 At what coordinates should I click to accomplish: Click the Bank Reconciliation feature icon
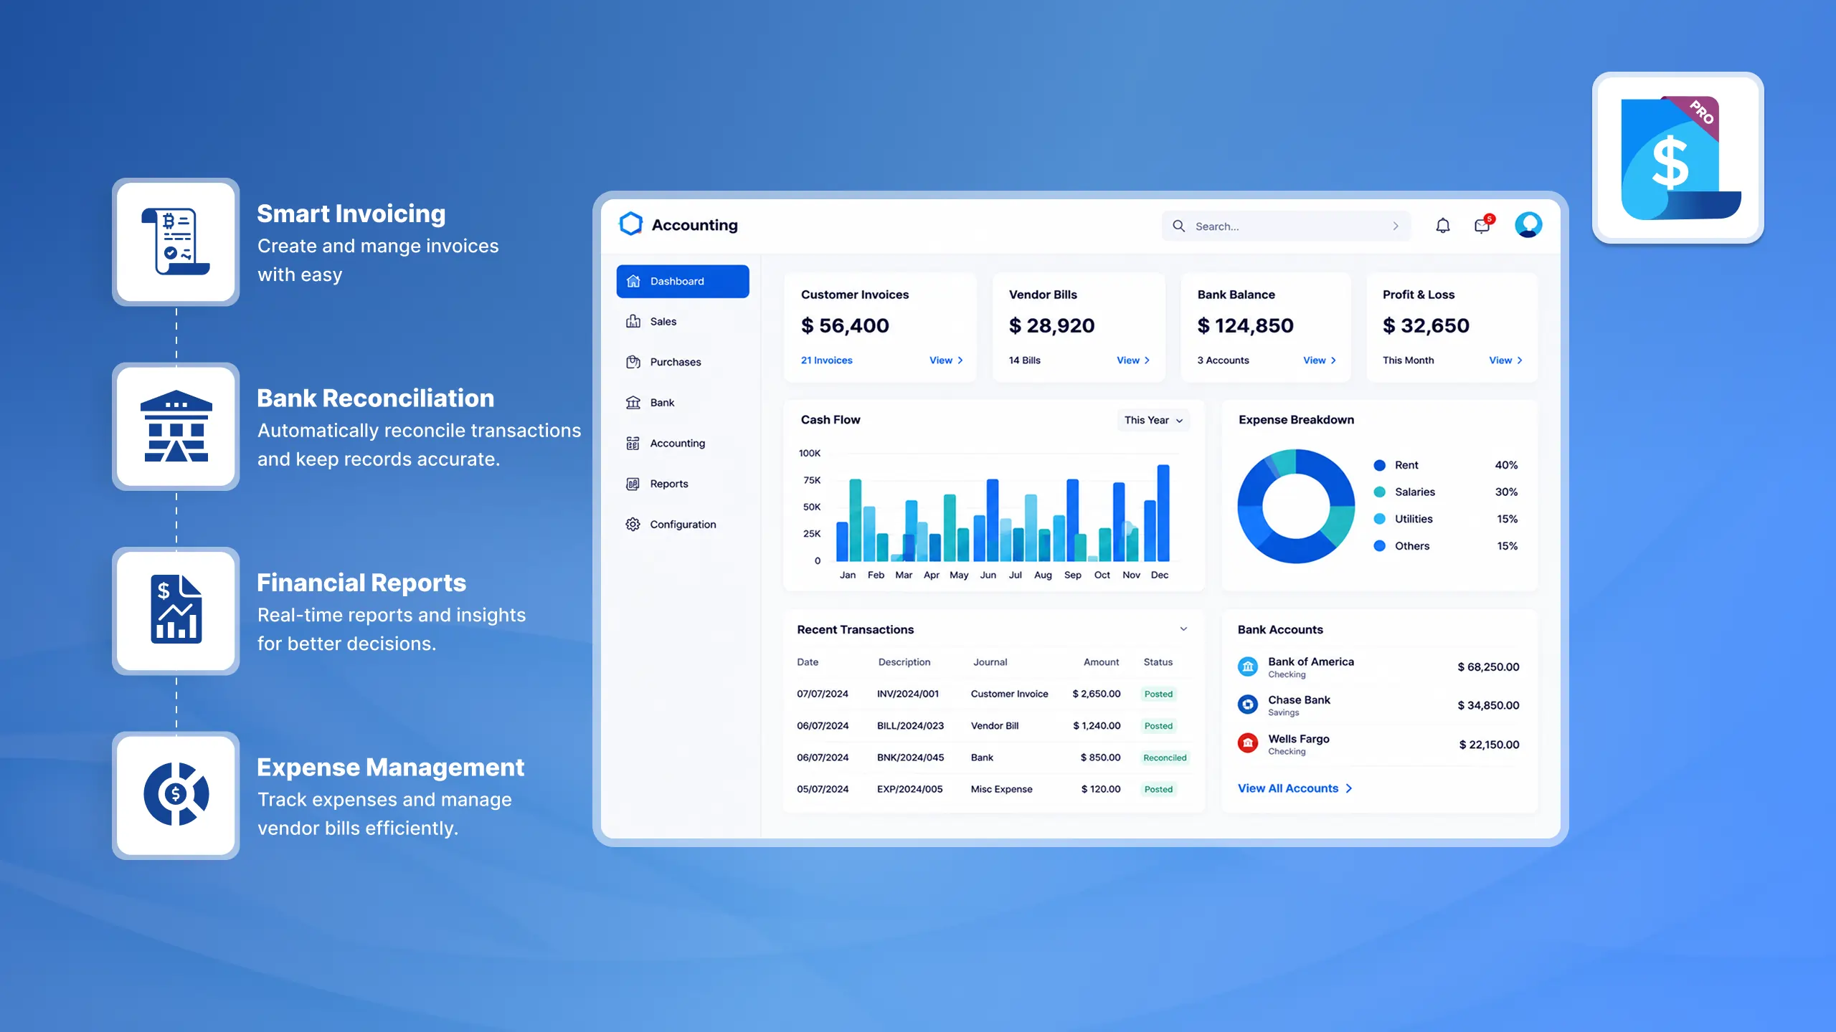(x=176, y=426)
